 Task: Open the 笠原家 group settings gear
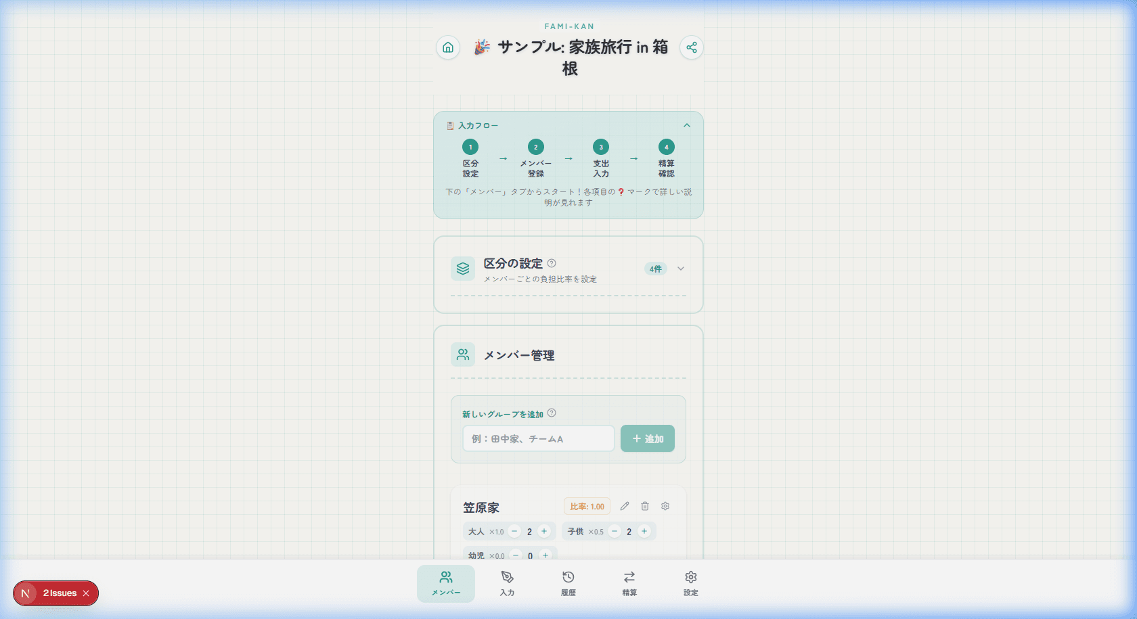pos(665,506)
